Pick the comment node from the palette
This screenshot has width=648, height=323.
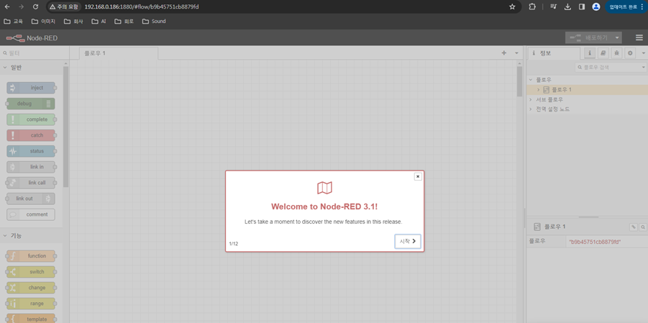(x=31, y=214)
